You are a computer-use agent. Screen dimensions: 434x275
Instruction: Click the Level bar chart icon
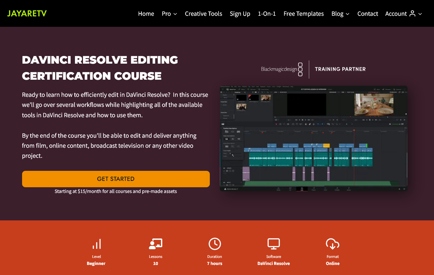(96, 244)
